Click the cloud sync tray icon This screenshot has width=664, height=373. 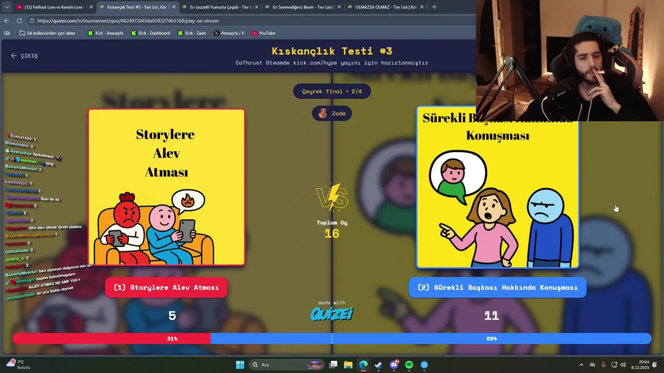tap(592, 365)
